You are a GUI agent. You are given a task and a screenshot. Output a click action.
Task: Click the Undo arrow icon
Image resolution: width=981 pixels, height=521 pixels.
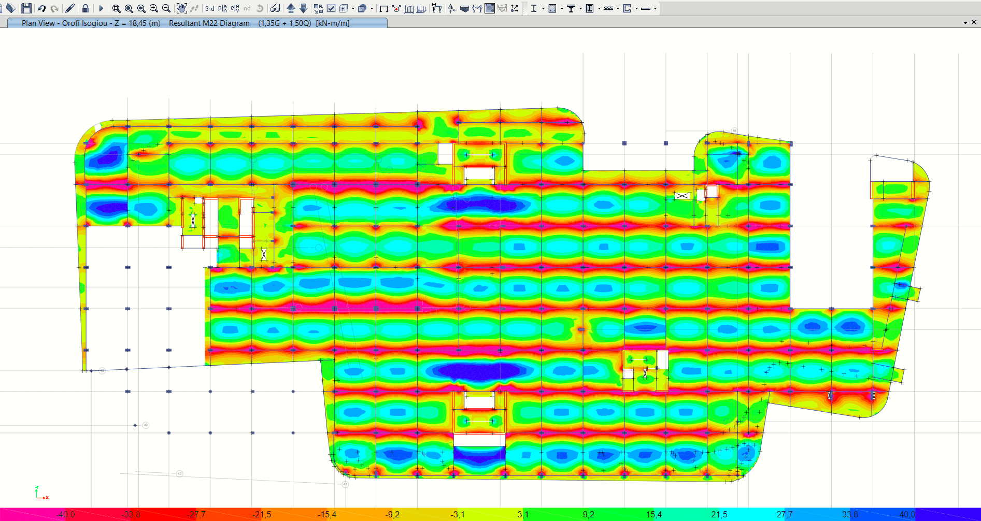[41, 8]
